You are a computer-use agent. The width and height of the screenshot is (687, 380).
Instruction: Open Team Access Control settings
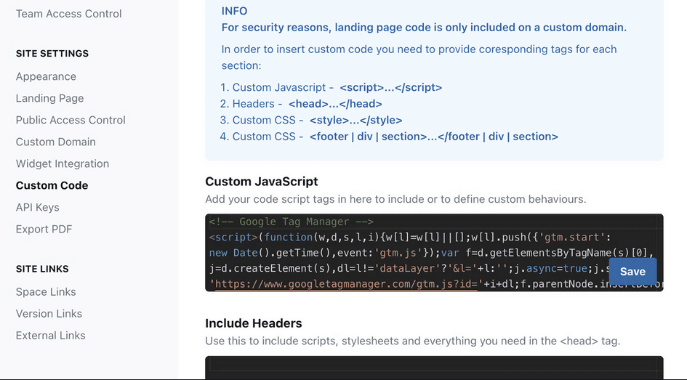68,14
